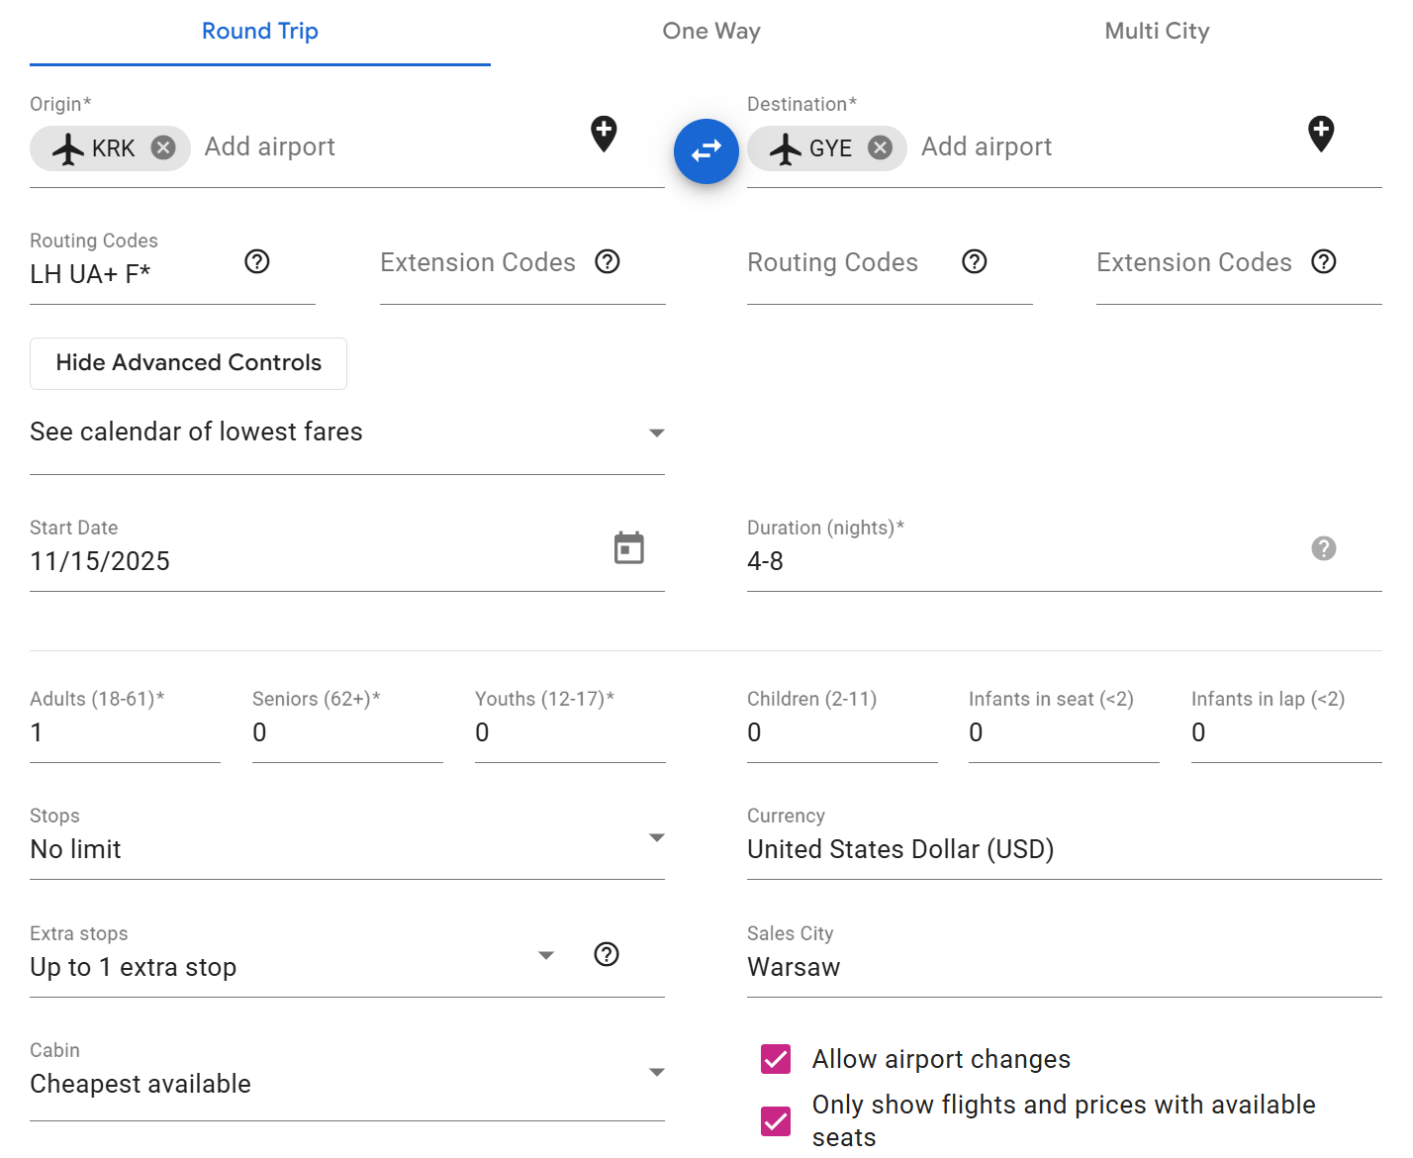Toggle Only show flights with available seats
Image resolution: width=1413 pixels, height=1158 pixels.
(x=776, y=1121)
